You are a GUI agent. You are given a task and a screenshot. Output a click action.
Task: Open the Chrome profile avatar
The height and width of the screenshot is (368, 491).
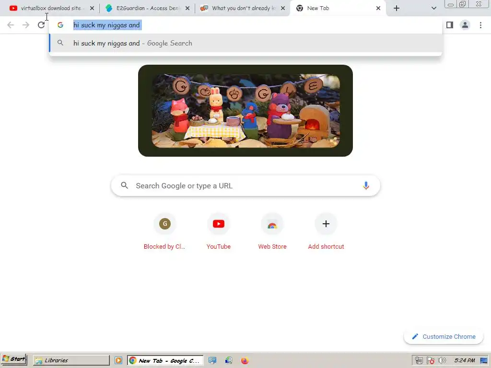465,25
